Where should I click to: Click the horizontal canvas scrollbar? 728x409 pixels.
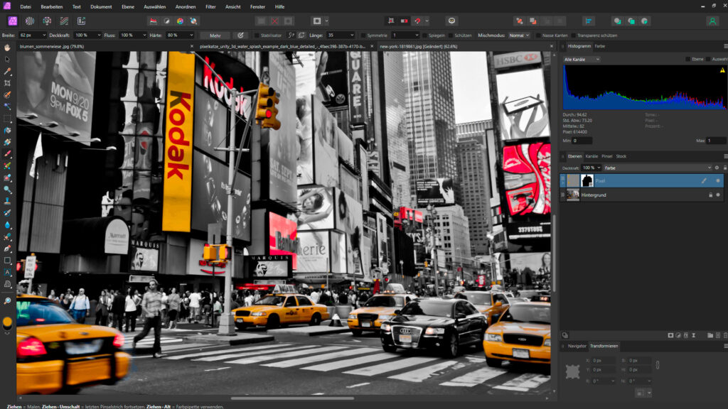tap(292, 398)
